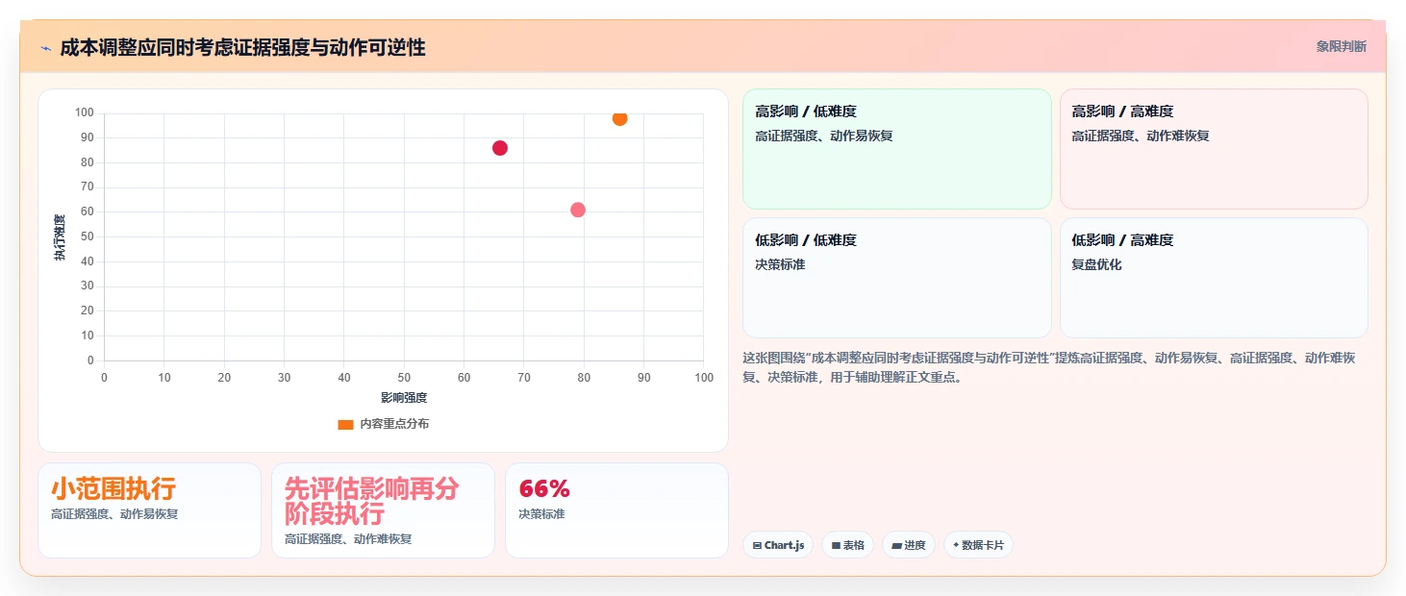The image size is (1406, 596).
Task: Open the 先评估影响再分阶段执行 card
Action: click(x=383, y=510)
